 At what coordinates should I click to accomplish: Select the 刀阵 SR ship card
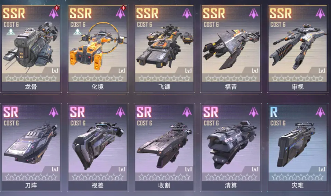coord(31,147)
